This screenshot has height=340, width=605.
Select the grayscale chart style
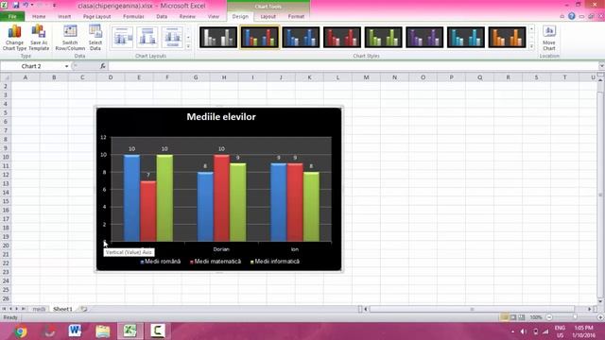[x=218, y=38]
